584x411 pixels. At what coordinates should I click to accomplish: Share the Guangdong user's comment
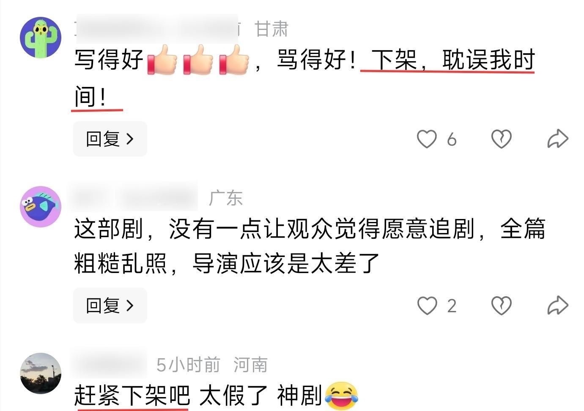pyautogui.click(x=558, y=306)
